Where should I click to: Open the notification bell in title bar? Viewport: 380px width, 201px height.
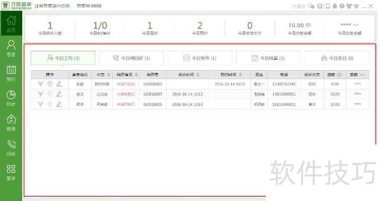[x=335, y=6]
